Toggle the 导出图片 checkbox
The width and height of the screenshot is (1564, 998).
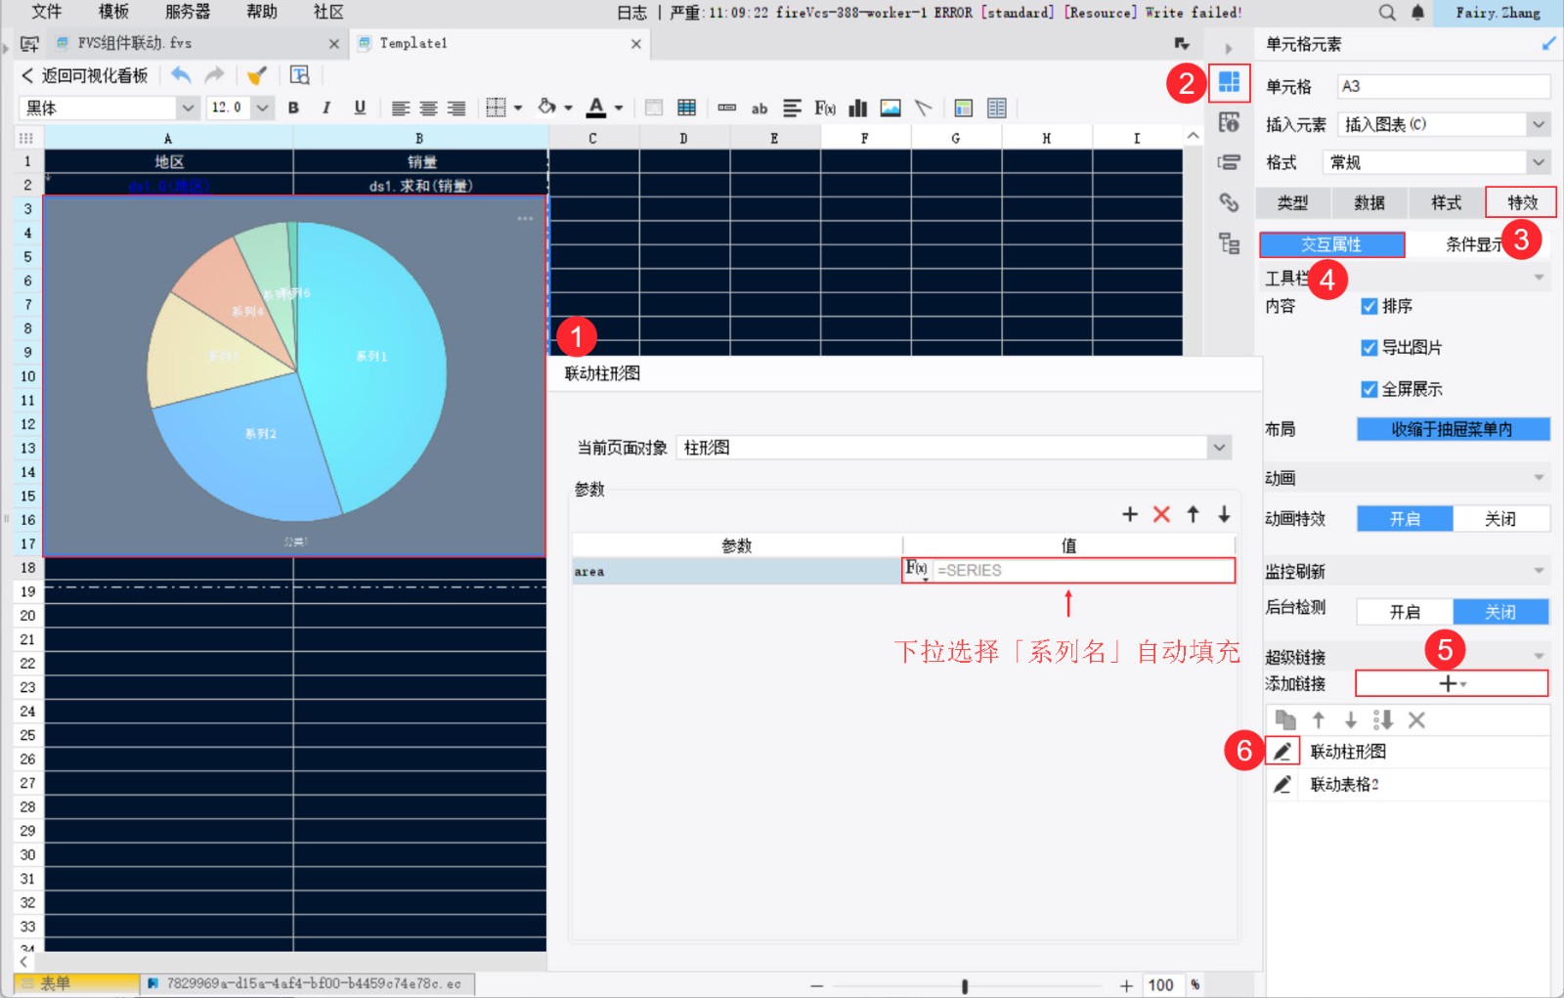[1369, 347]
